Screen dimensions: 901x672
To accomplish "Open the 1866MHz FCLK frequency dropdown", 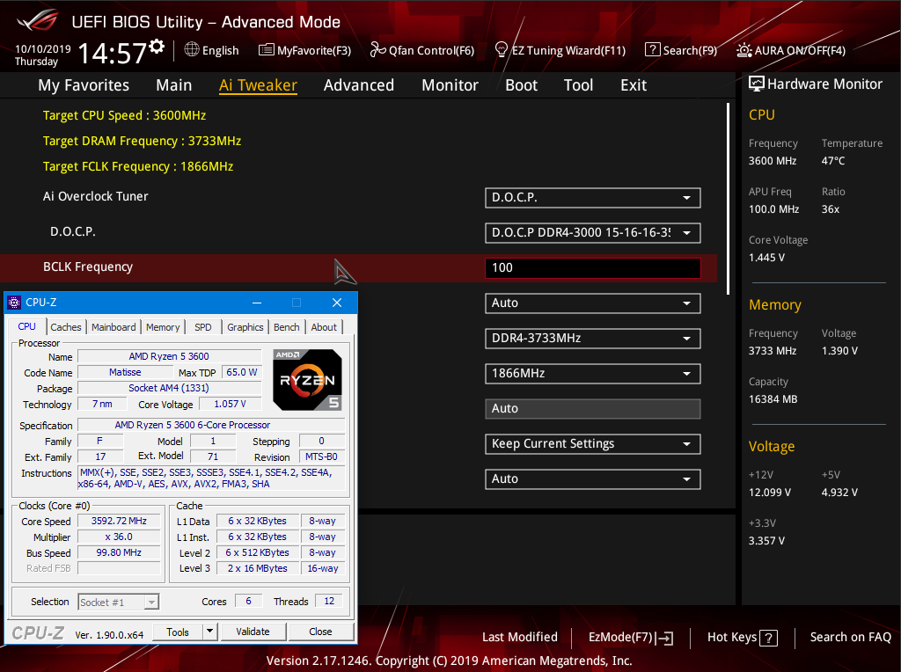I will pyautogui.click(x=592, y=373).
